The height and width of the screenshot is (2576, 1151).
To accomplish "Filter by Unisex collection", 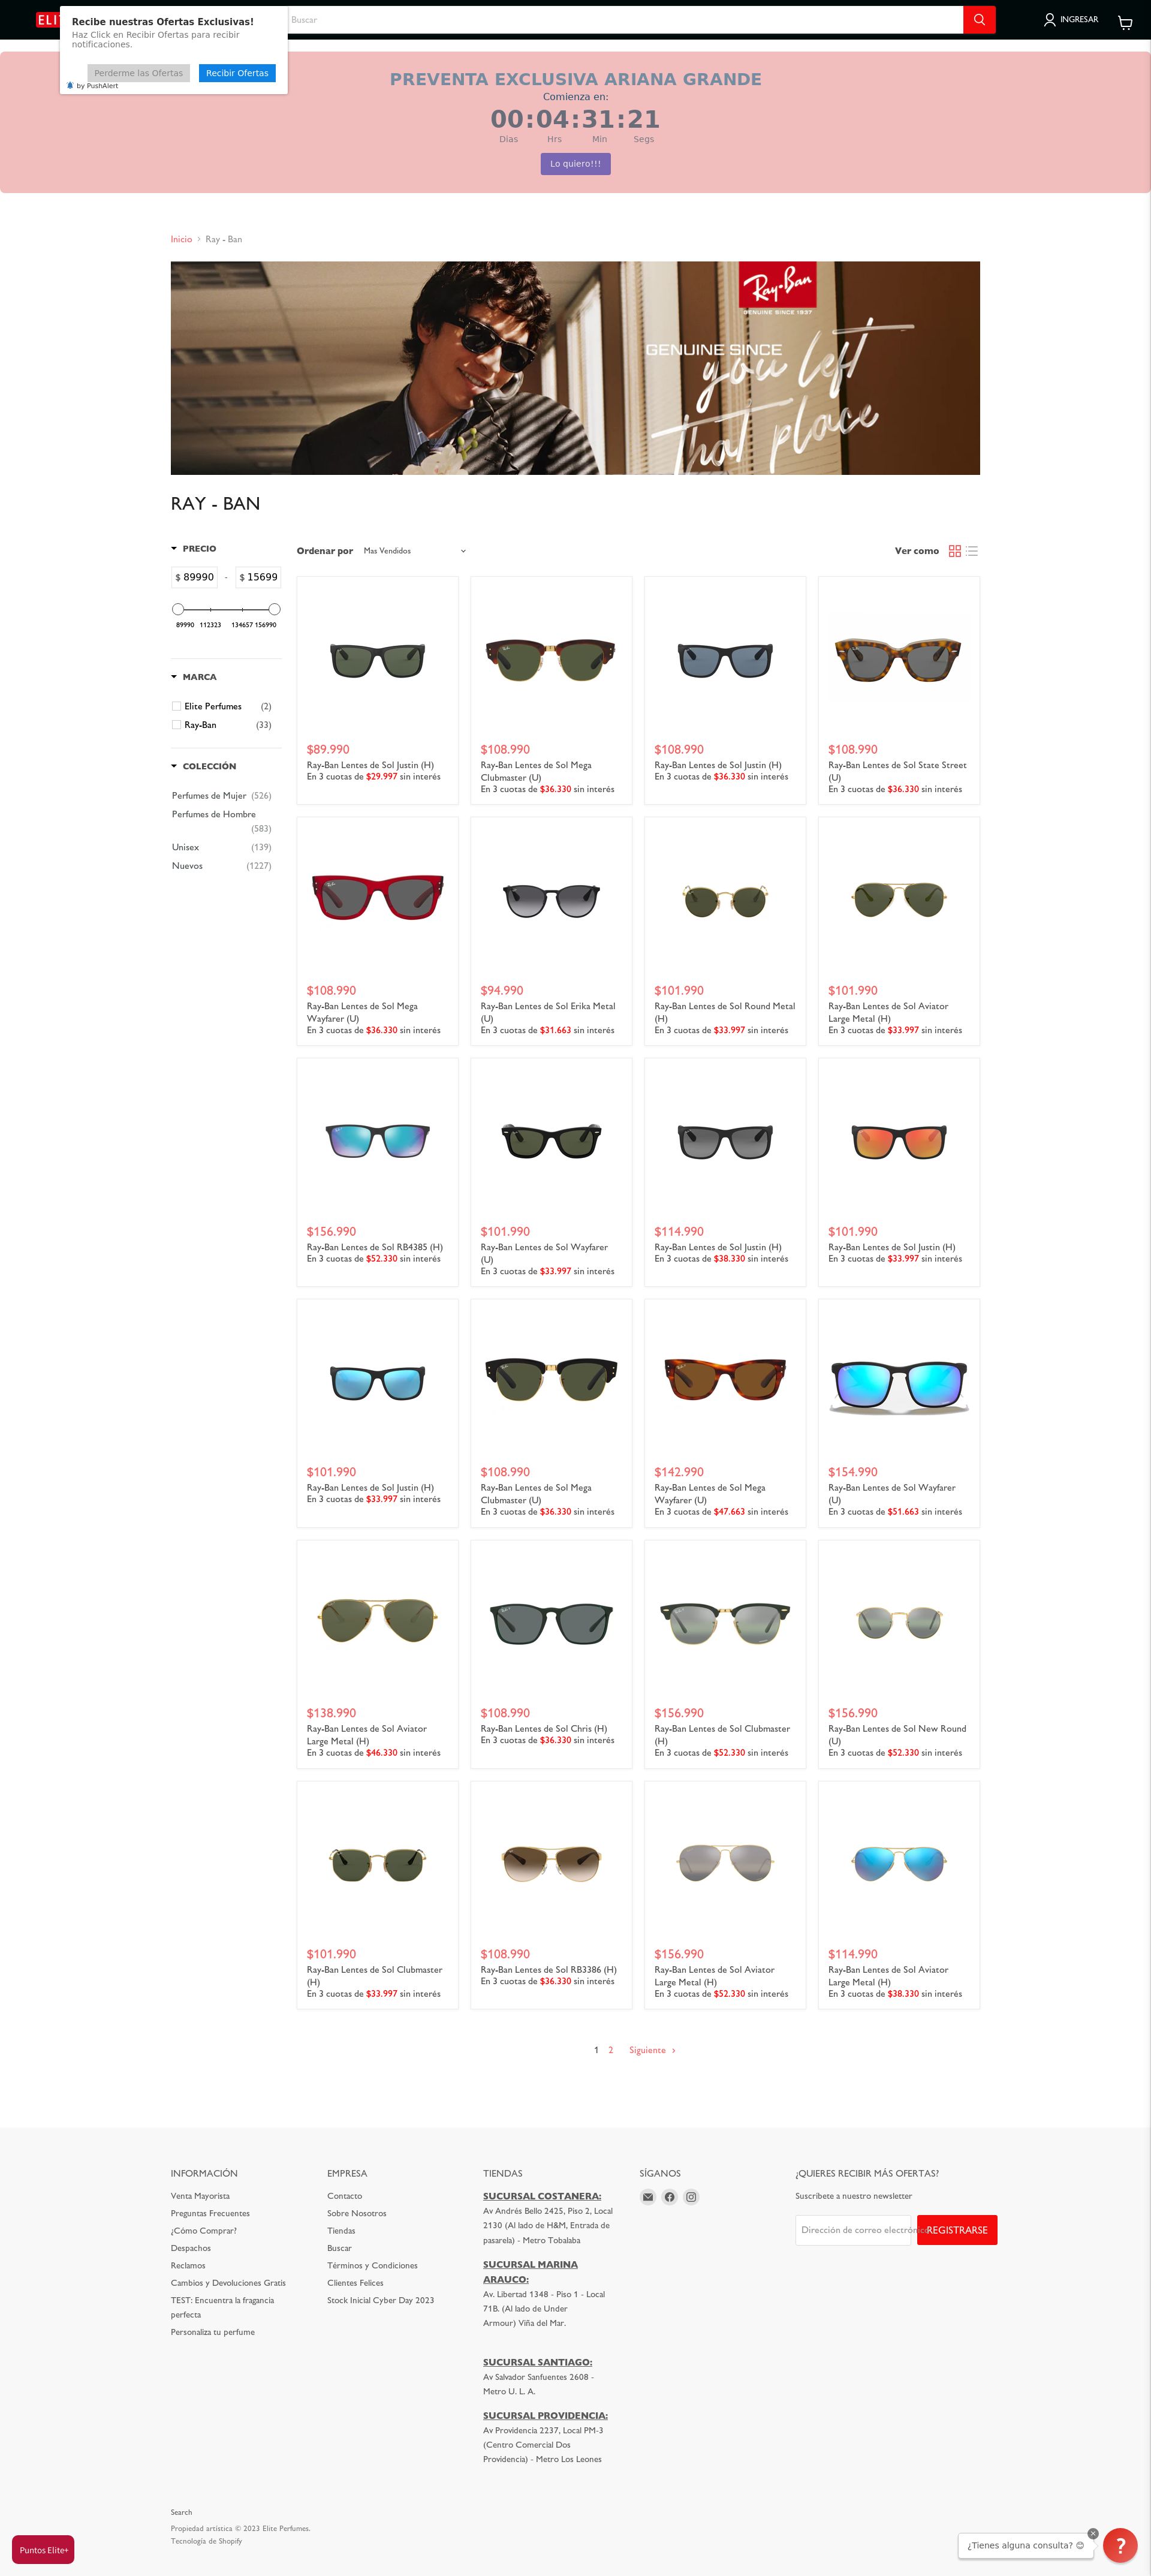I will (185, 847).
